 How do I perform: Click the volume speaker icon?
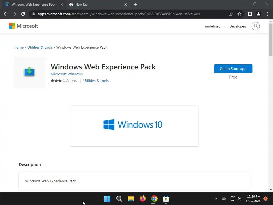click(239, 199)
